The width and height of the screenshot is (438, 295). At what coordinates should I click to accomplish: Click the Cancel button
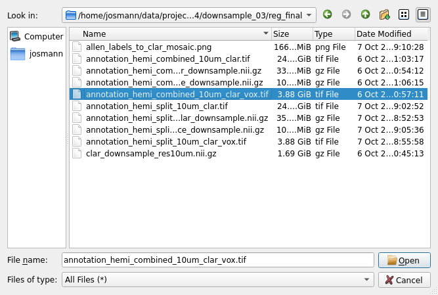point(405,280)
